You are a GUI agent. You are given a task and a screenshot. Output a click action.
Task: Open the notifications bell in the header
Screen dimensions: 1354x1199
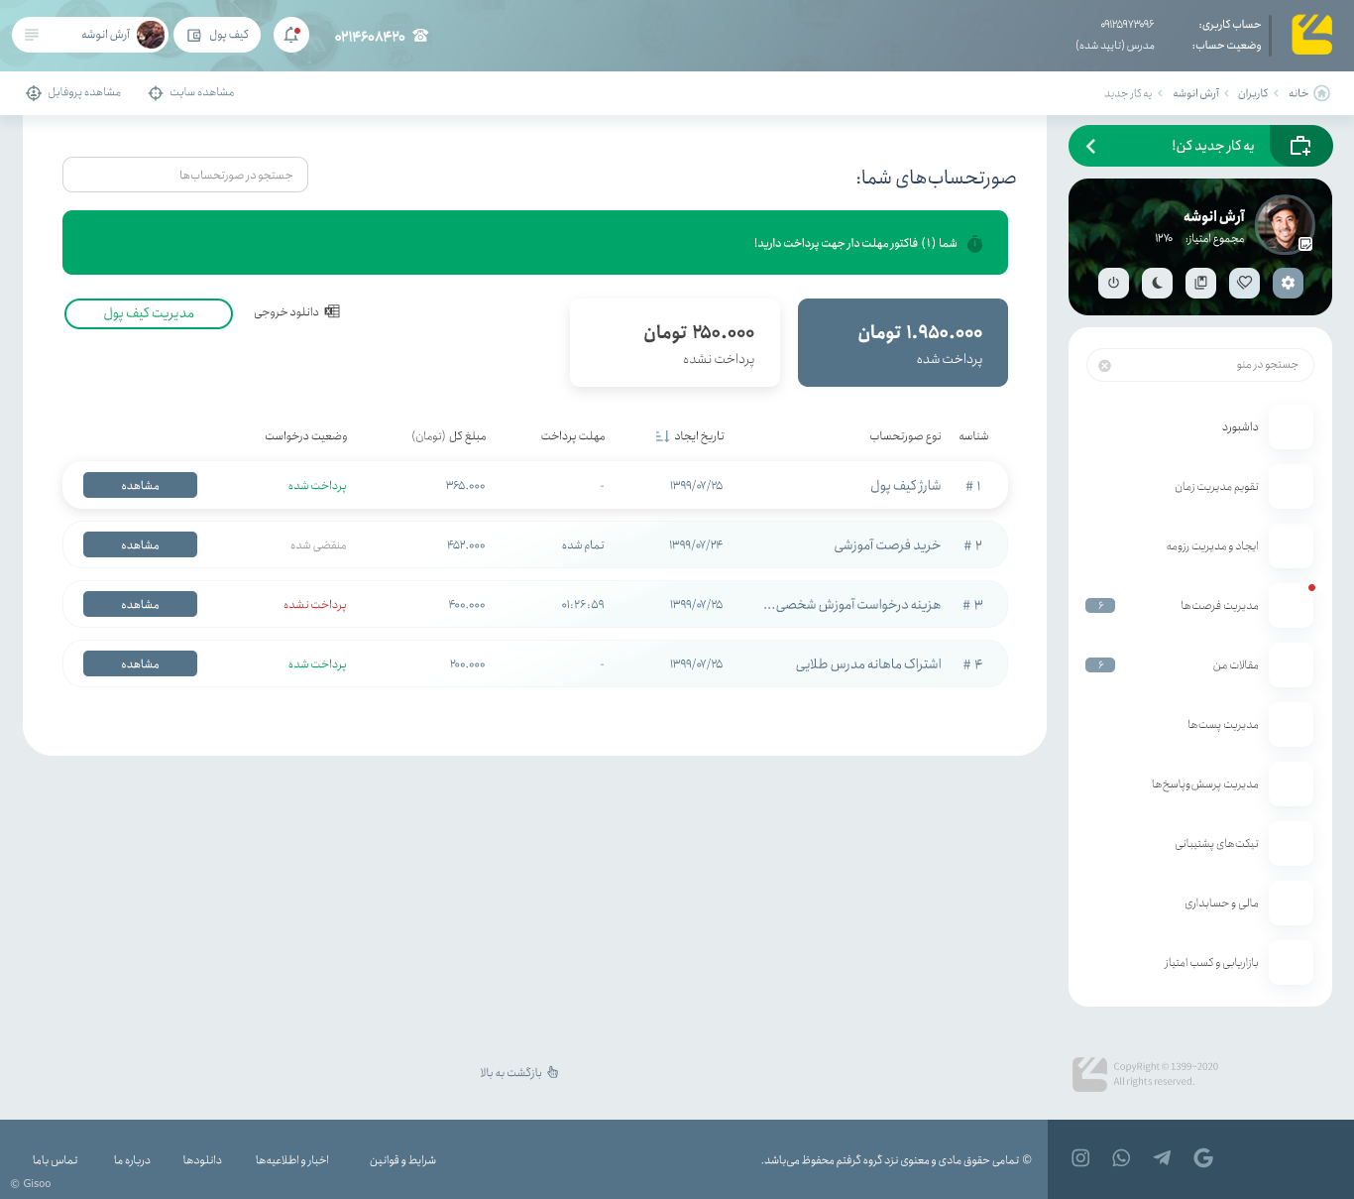291,35
